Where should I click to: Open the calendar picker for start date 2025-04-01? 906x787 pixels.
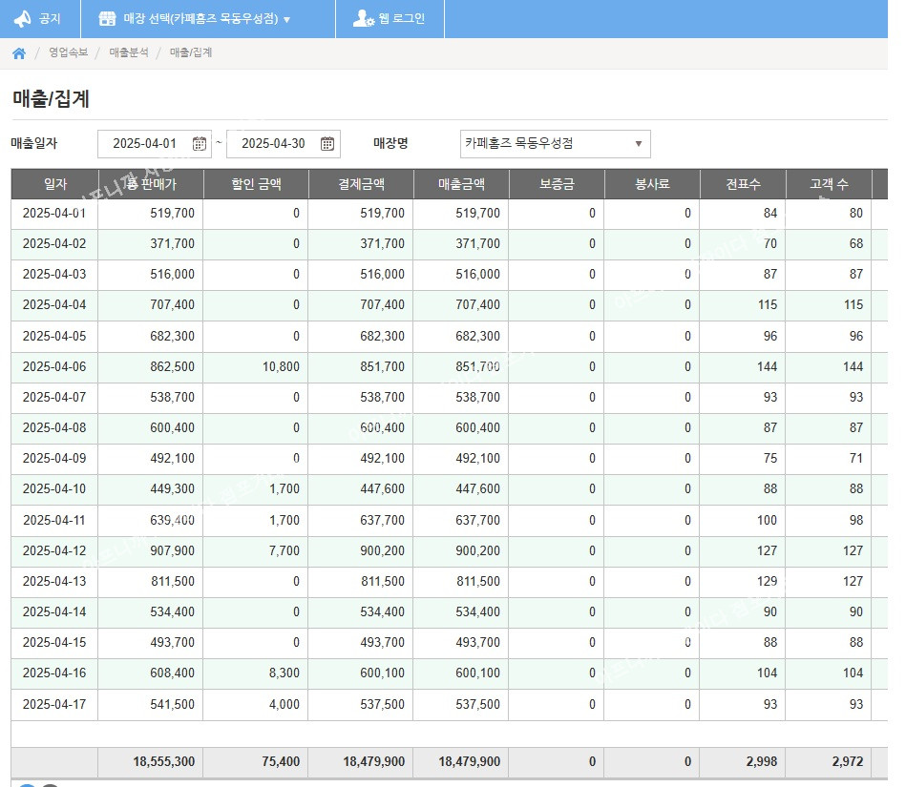(200, 144)
